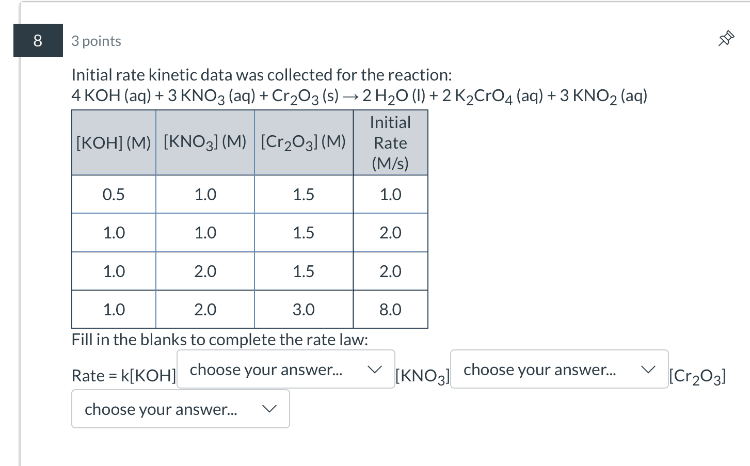
Task: Click the chevron in the first answer dropdown
Action: (375, 369)
